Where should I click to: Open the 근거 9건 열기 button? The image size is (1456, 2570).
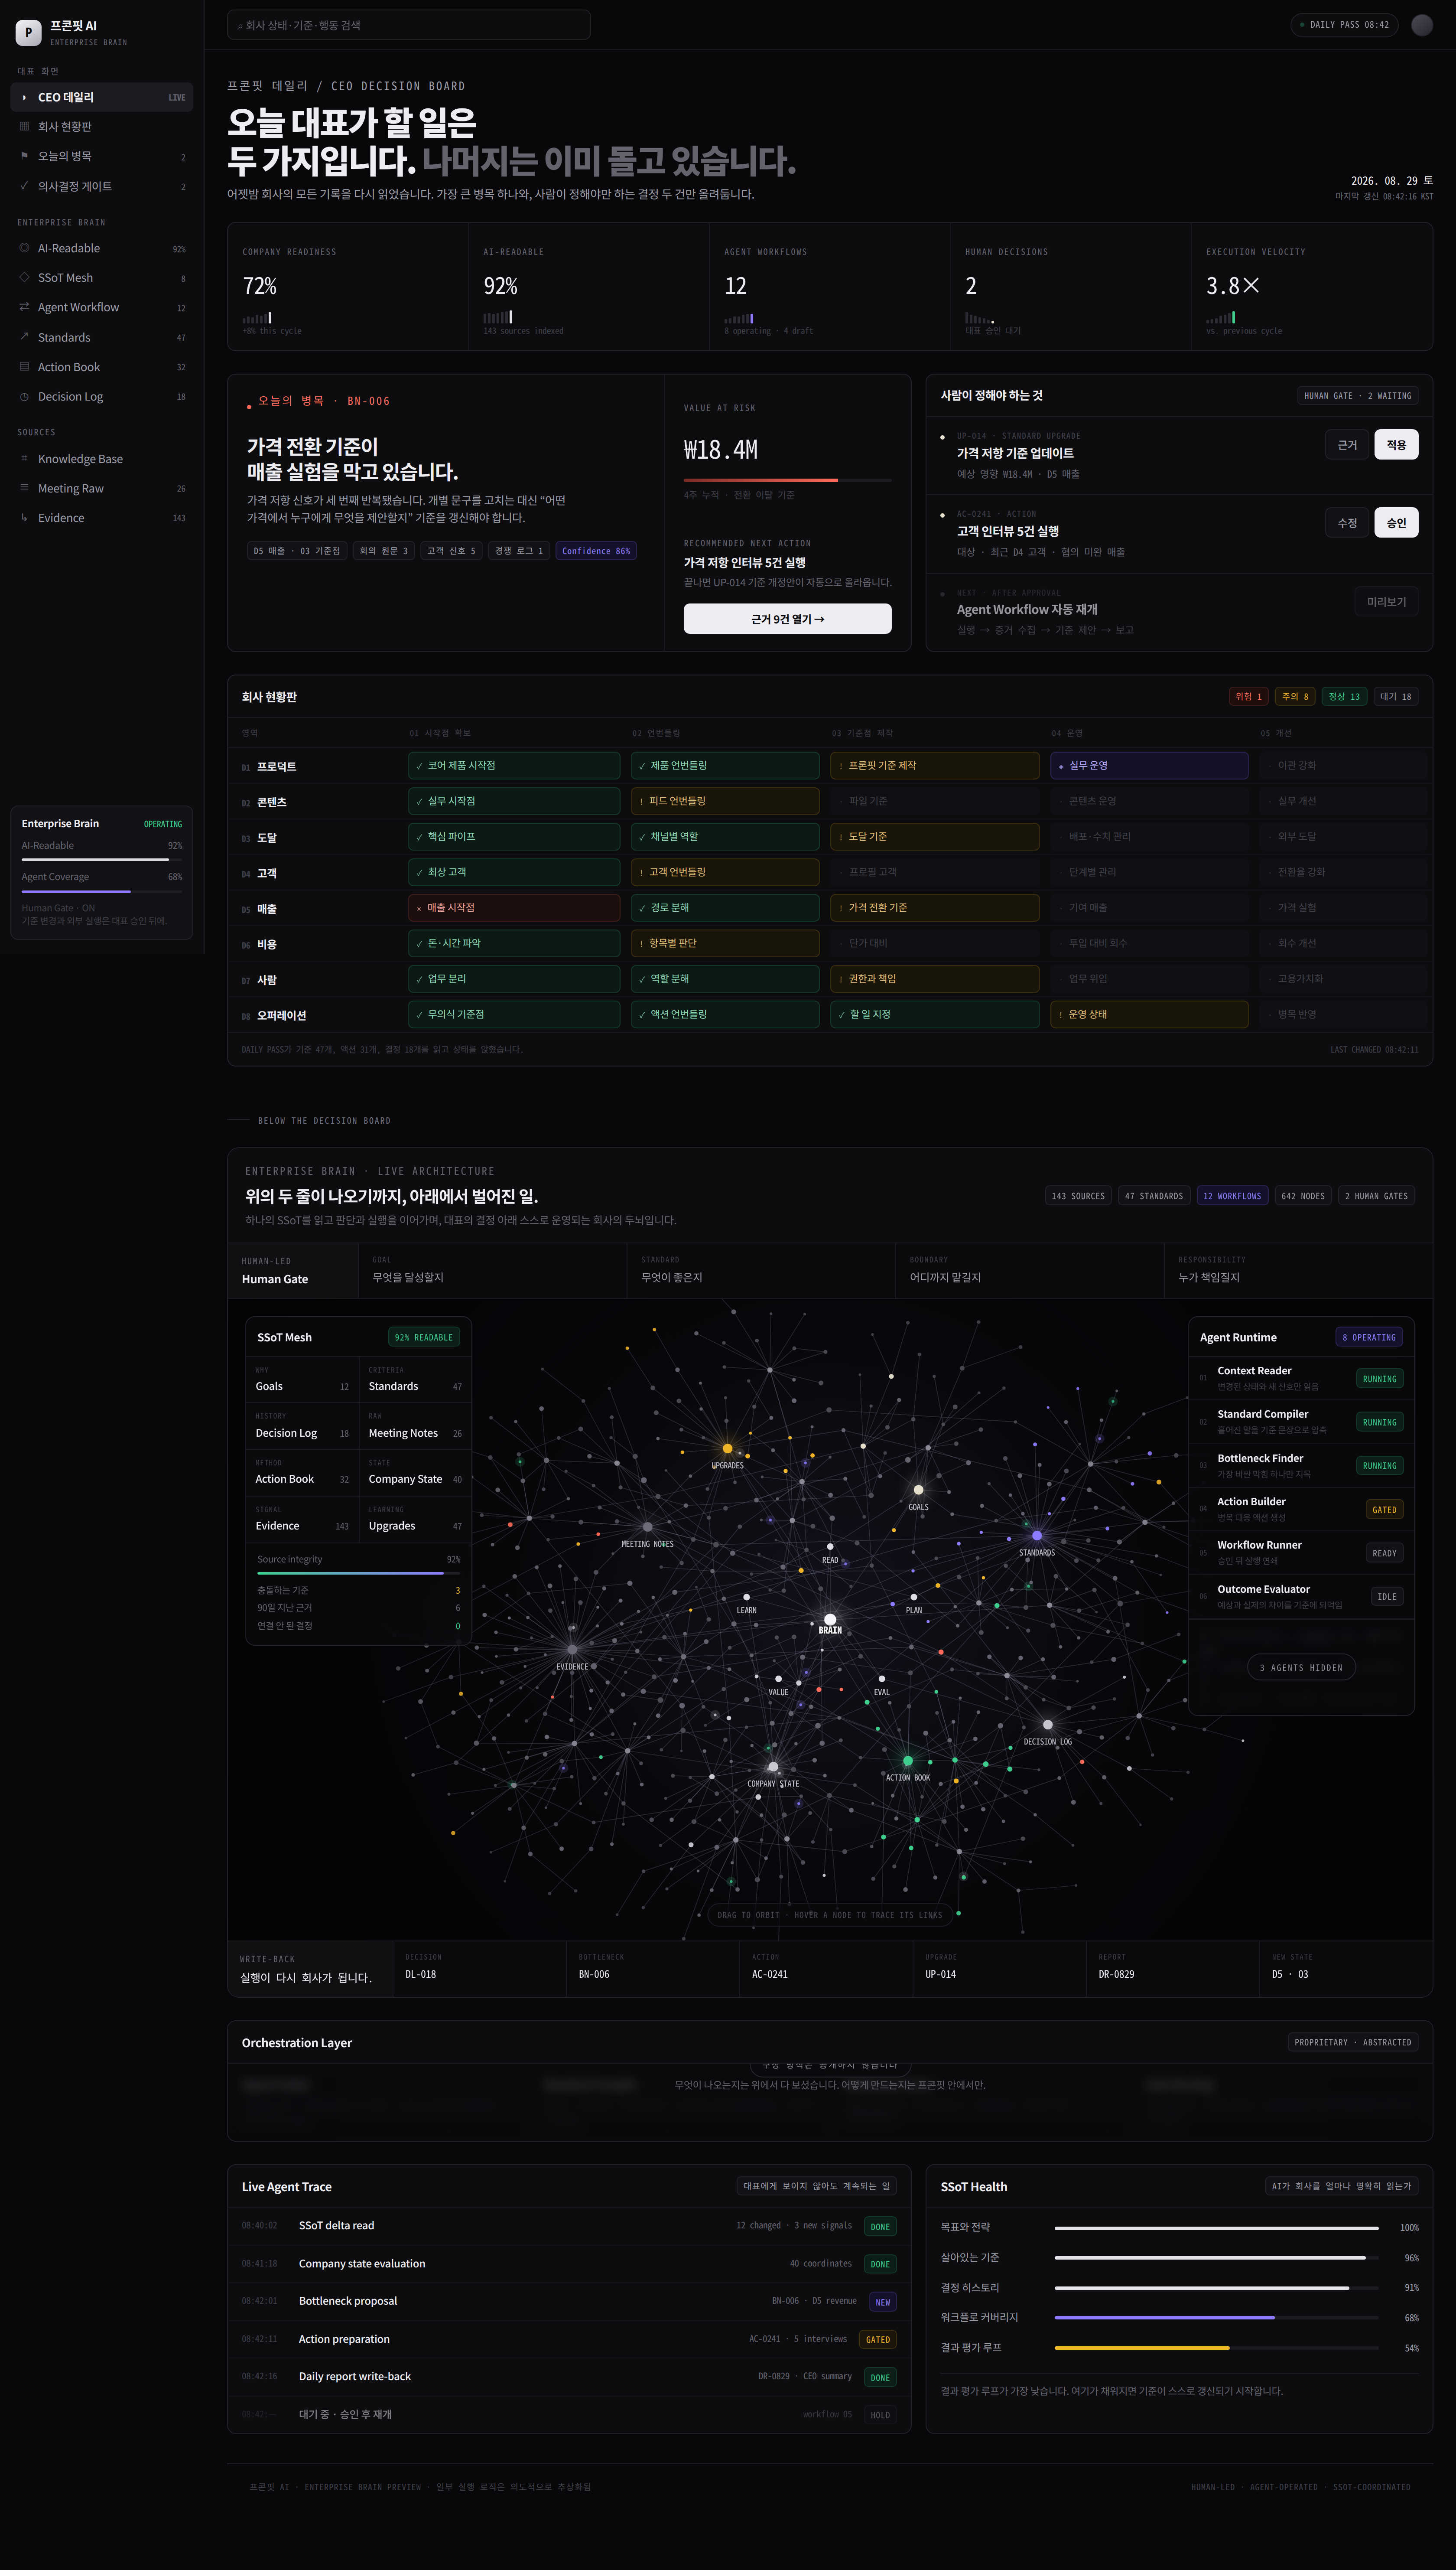(787, 619)
